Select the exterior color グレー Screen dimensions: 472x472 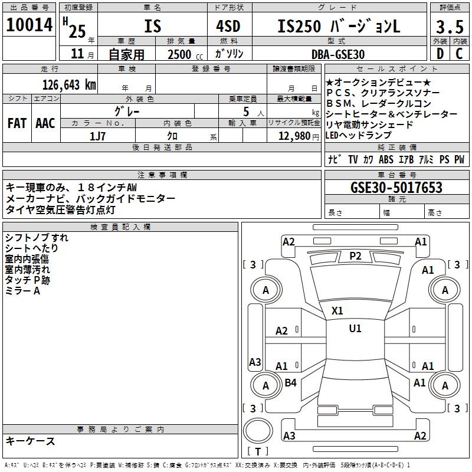click(127, 112)
